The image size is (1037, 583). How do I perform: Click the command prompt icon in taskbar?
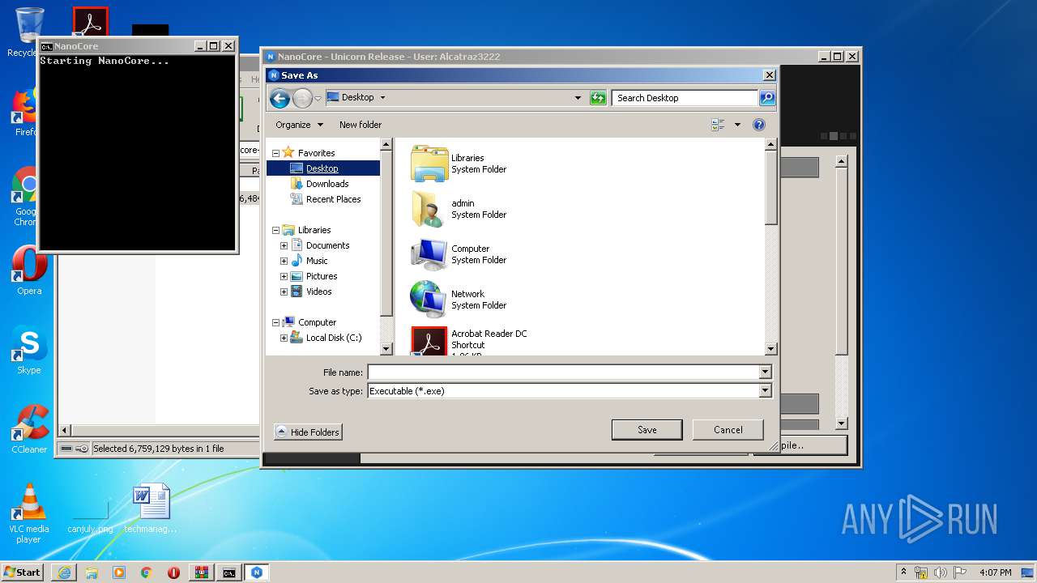coord(229,572)
